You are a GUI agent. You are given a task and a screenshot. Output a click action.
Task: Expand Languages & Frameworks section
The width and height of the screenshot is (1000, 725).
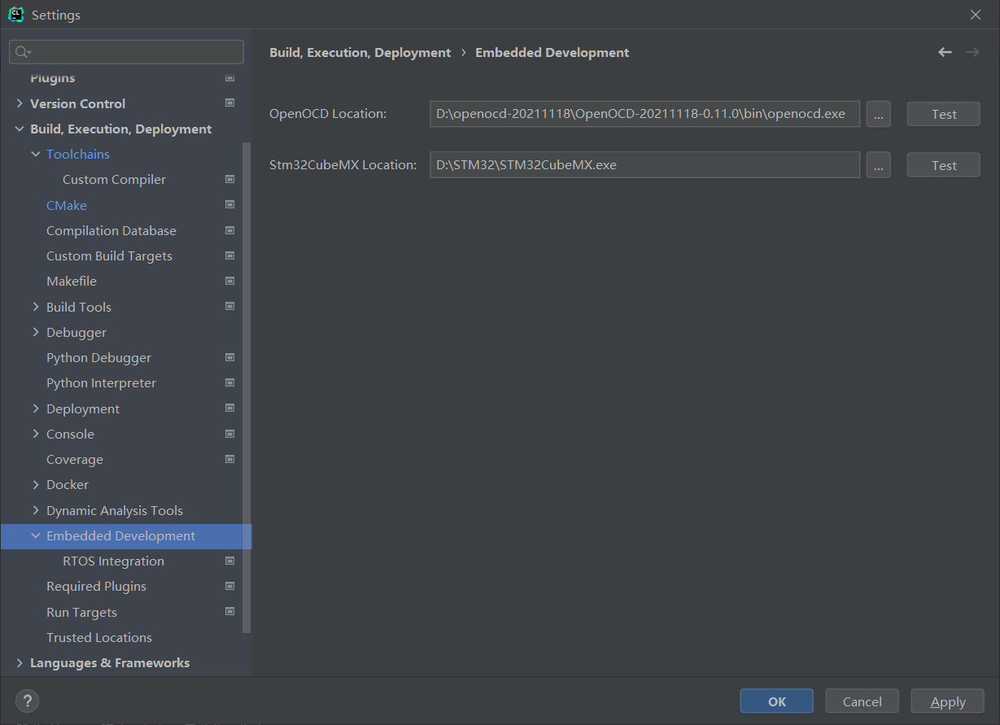20,662
